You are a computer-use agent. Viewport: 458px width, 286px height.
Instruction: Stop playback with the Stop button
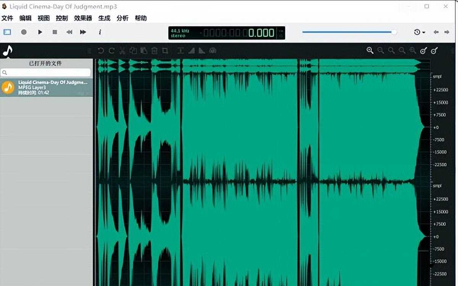point(55,32)
